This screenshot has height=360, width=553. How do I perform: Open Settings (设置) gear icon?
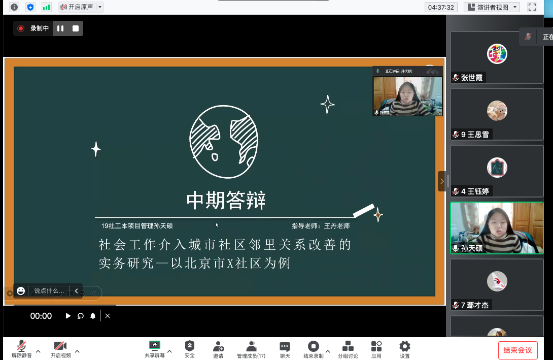point(404,348)
